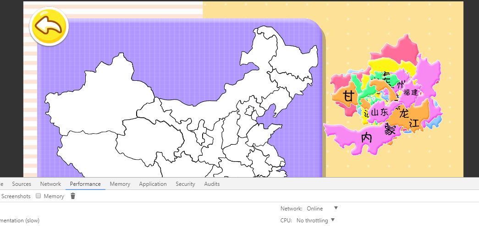Image resolution: width=479 pixels, height=226 pixels.
Task: Switch to the Network tab
Action: (50, 184)
